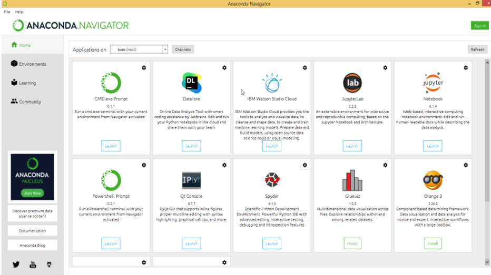Click the Qt Console IPython logo
This screenshot has width=491, height=275.
(191, 180)
